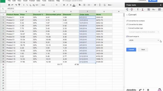Open the Format menu
The height and width of the screenshot is (91, 163).
[32, 1]
